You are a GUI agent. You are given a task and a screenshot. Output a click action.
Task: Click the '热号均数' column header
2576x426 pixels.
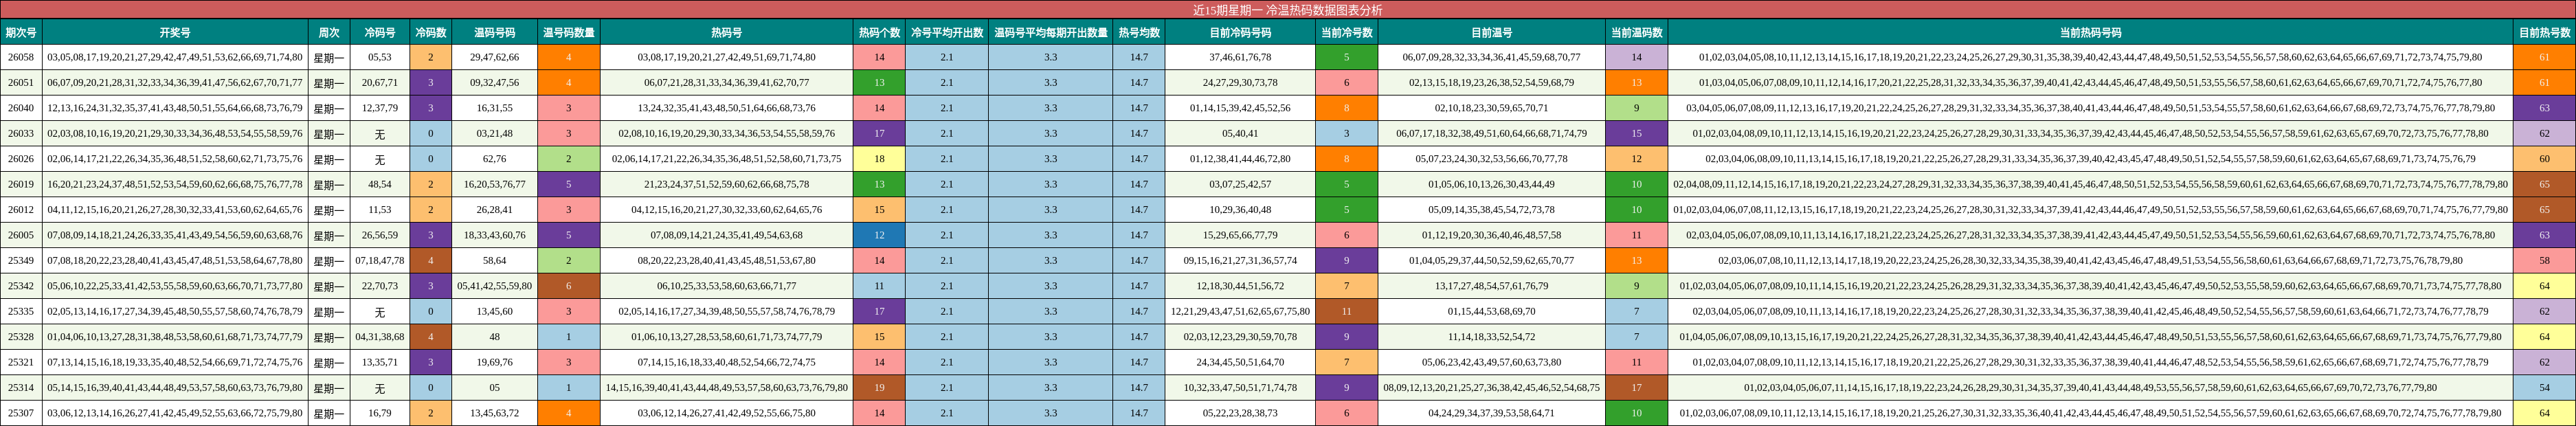(x=1139, y=32)
